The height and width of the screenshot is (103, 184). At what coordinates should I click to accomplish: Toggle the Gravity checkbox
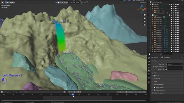tap(154, 76)
